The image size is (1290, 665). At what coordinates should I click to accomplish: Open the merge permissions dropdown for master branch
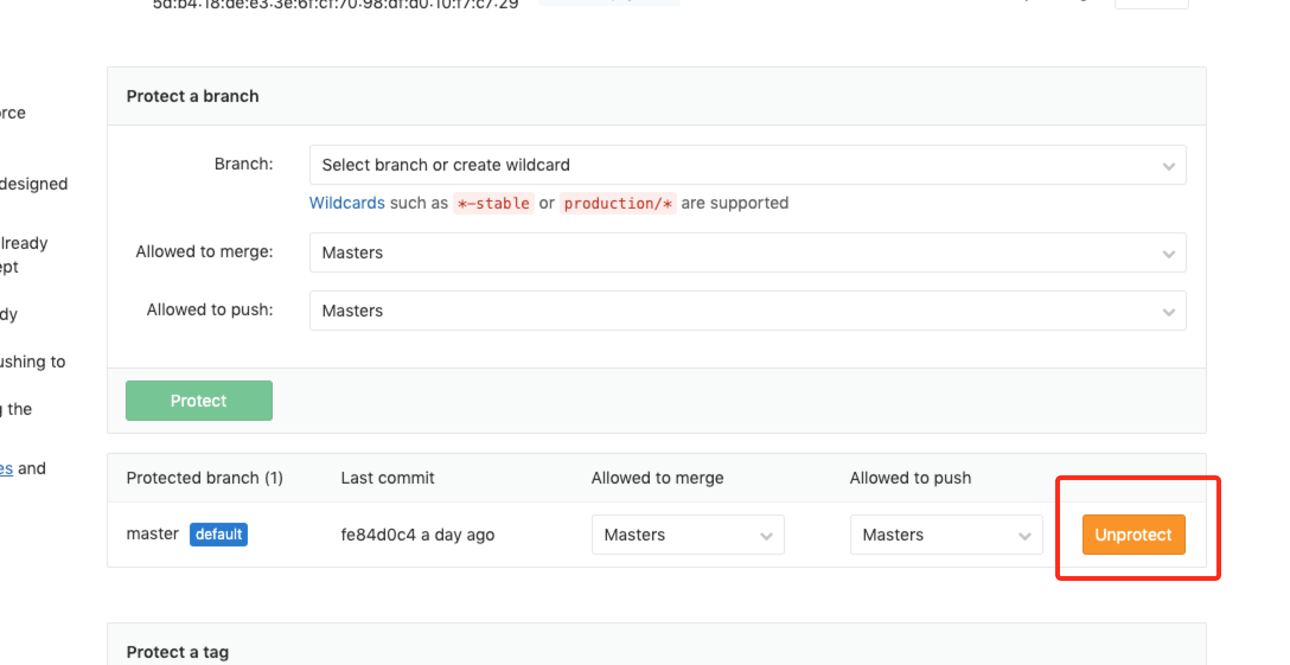coord(688,534)
